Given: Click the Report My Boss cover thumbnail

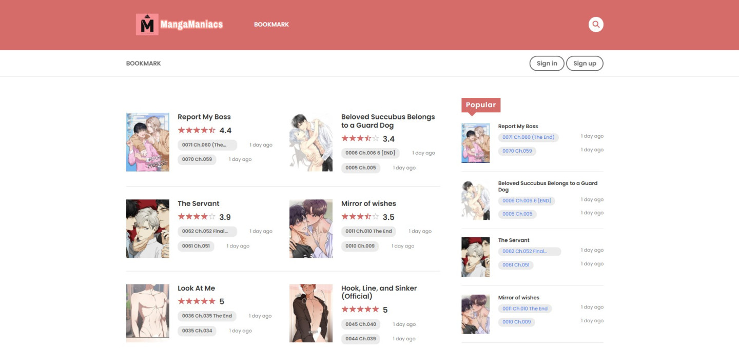Looking at the screenshot, I should pos(147,142).
